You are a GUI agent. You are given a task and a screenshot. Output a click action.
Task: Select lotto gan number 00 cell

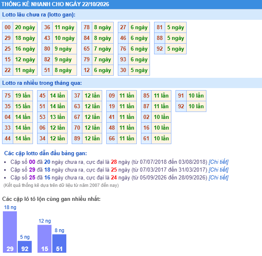pyautogui.click(x=8, y=28)
